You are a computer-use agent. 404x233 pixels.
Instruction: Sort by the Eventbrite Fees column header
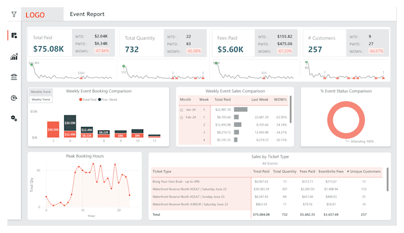coord(331,171)
